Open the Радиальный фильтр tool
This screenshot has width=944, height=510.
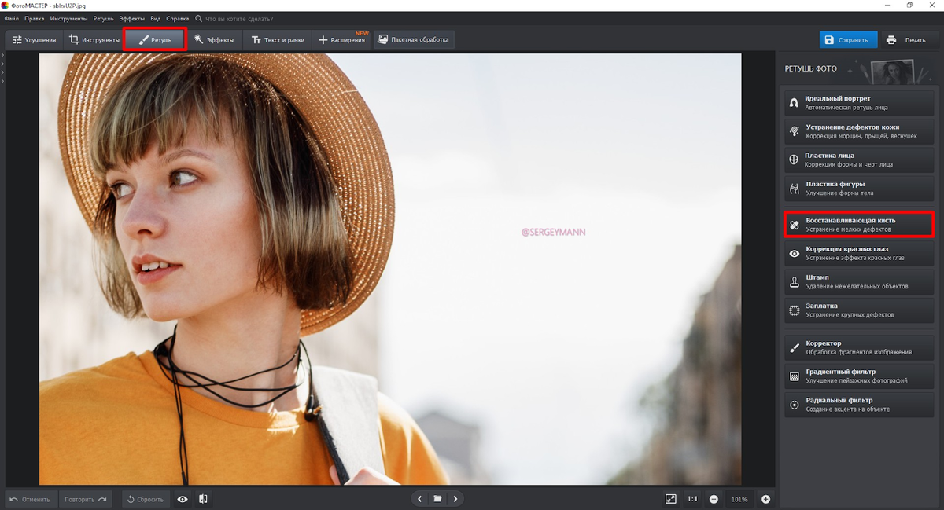click(858, 405)
